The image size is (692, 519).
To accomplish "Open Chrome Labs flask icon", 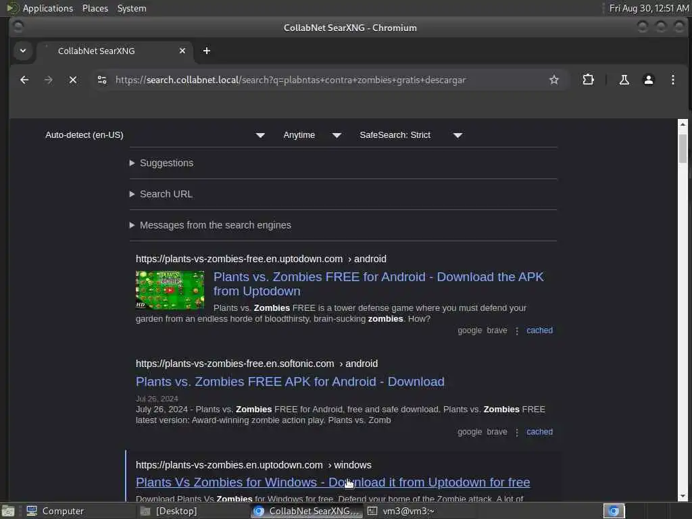I will pos(624,80).
